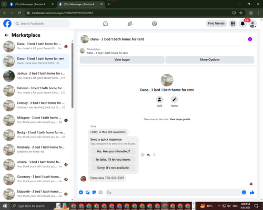The width and height of the screenshot is (263, 210).
Task: Open the Friends icon in top navigation
Action: (x=130, y=24)
